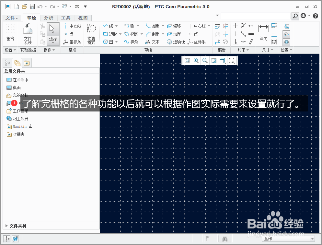Click the Normal dimension tool
The height and width of the screenshot is (245, 322).
tap(263, 32)
